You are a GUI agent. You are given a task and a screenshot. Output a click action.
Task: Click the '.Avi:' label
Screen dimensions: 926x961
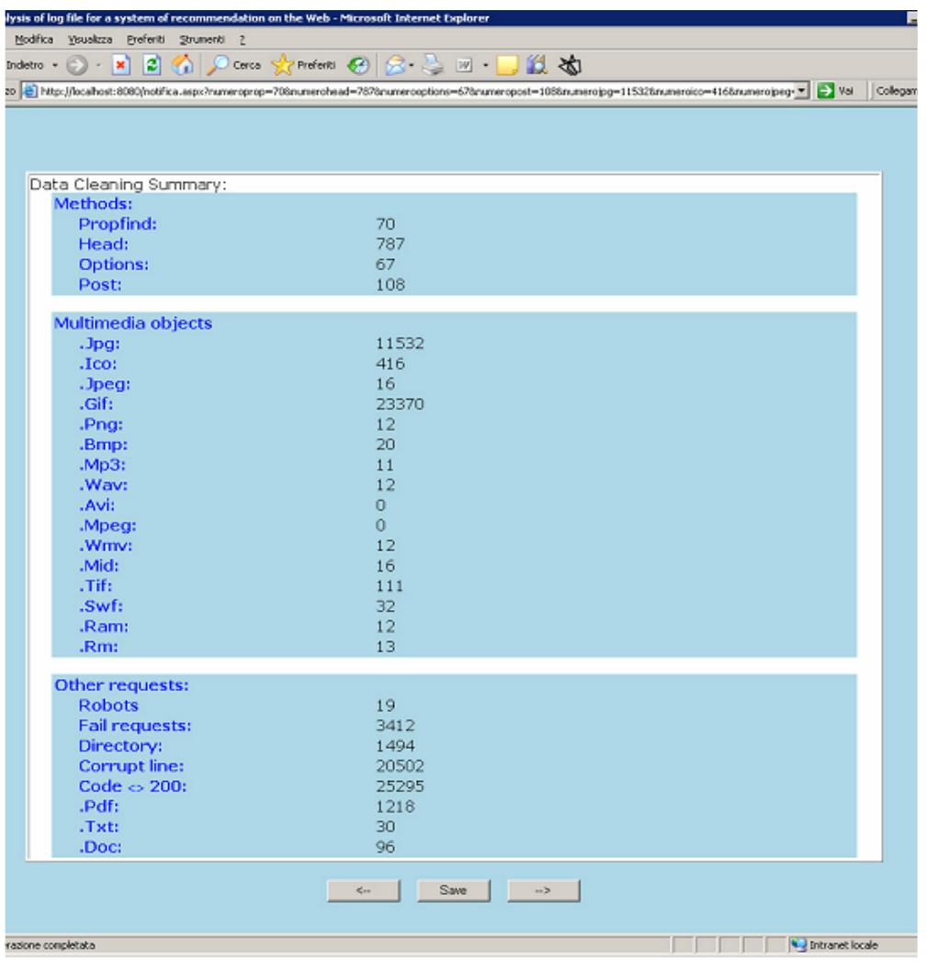96,505
